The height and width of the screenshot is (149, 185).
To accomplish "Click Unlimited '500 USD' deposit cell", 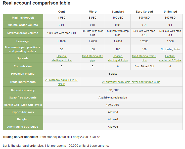I will [x=170, y=18].
